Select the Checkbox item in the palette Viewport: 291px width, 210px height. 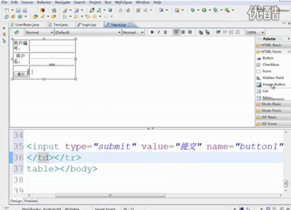click(270, 65)
